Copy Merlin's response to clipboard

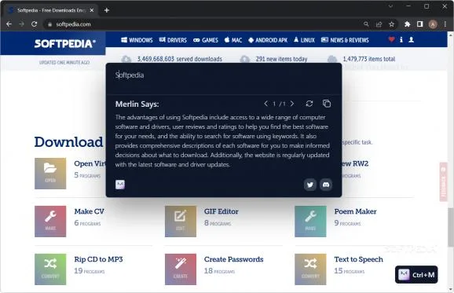[327, 104]
